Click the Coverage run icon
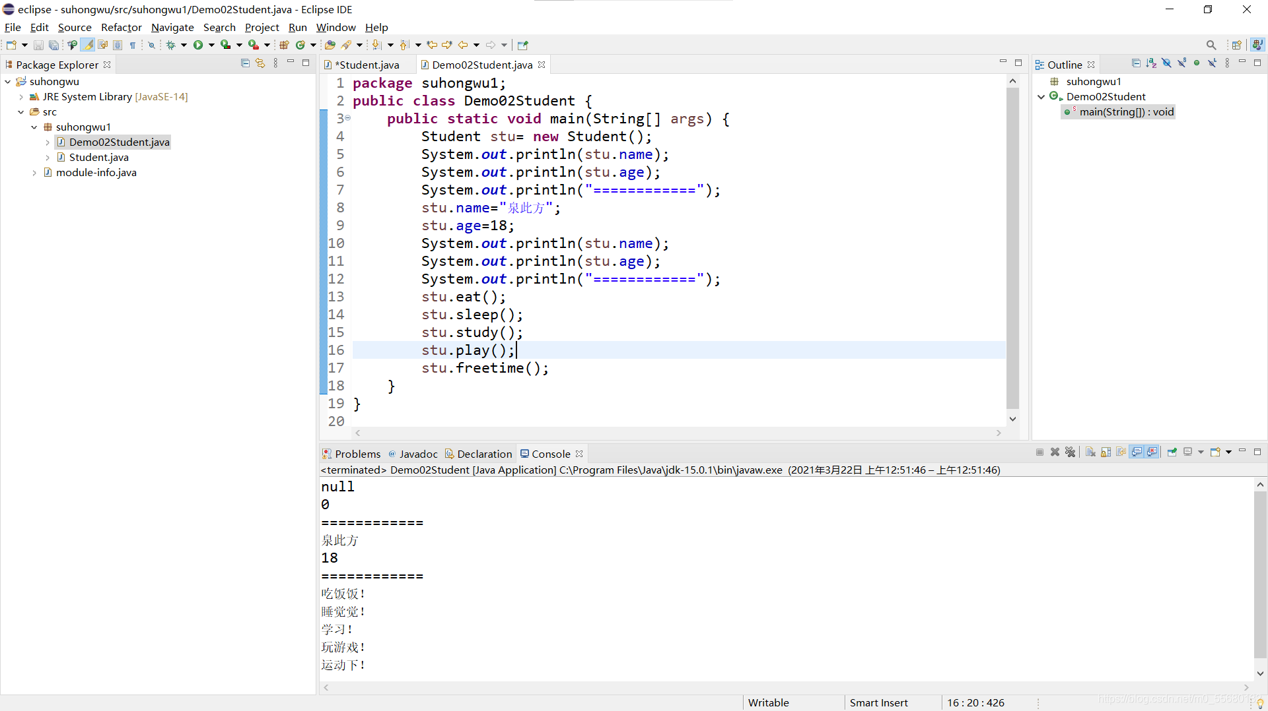Viewport: 1268px width, 711px height. 225,45
